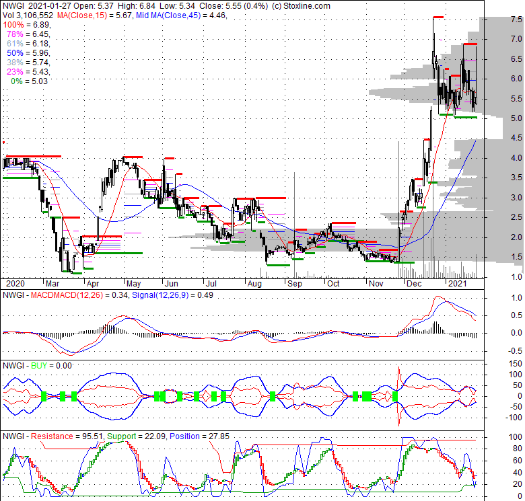This screenshot has width=525, height=501.
Task: Click the 'Support = 22.09' label
Action: [136, 436]
